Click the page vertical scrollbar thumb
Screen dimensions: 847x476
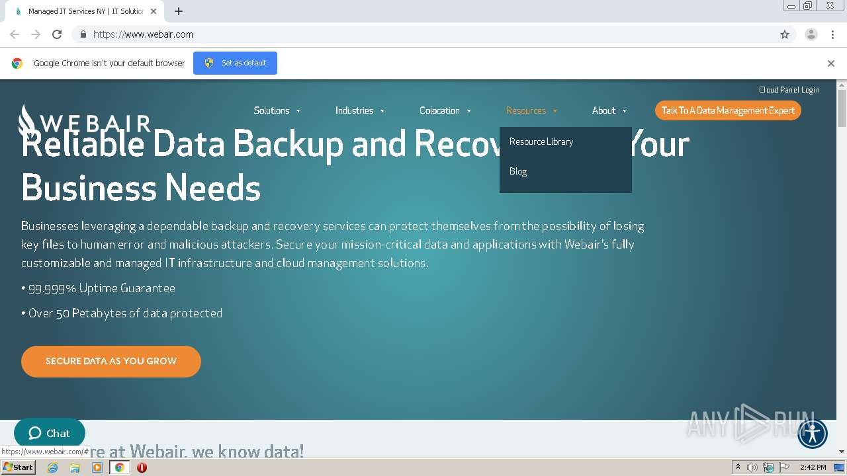[x=842, y=108]
